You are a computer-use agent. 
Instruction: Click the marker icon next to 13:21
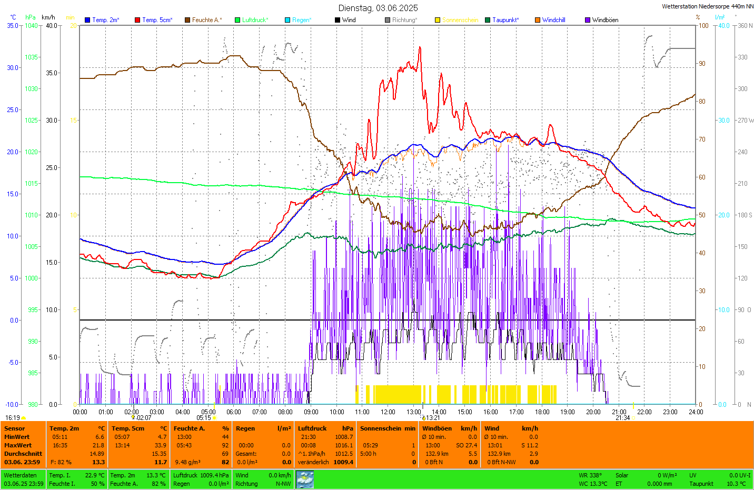pyautogui.click(x=423, y=418)
